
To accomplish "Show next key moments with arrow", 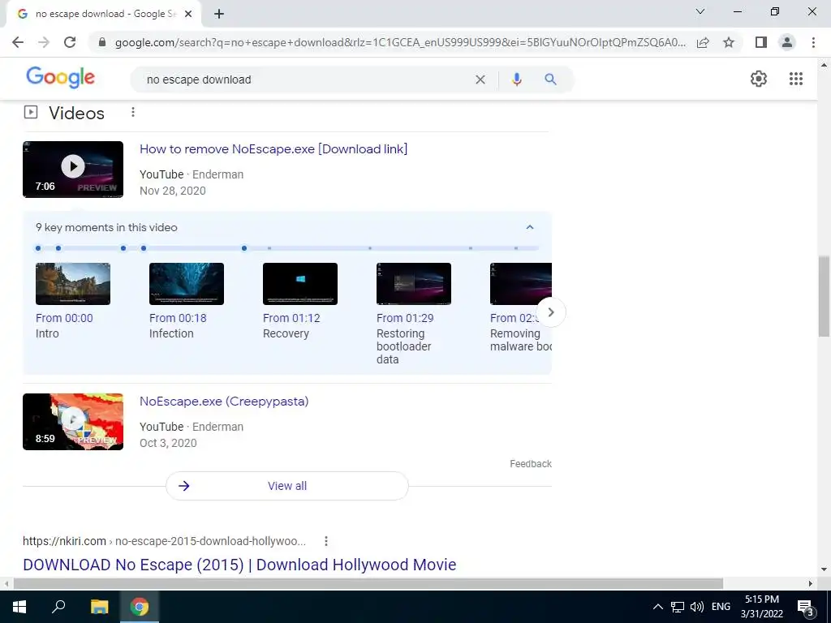I will [551, 312].
